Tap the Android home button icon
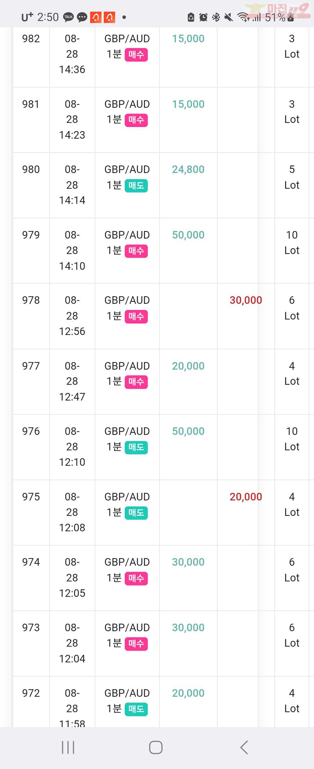 pyautogui.click(x=156, y=747)
